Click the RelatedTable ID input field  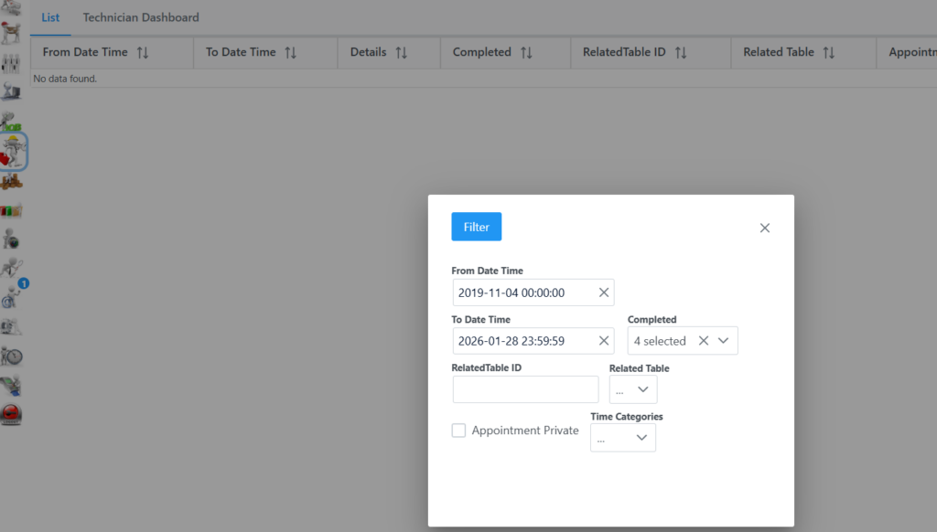click(x=525, y=389)
